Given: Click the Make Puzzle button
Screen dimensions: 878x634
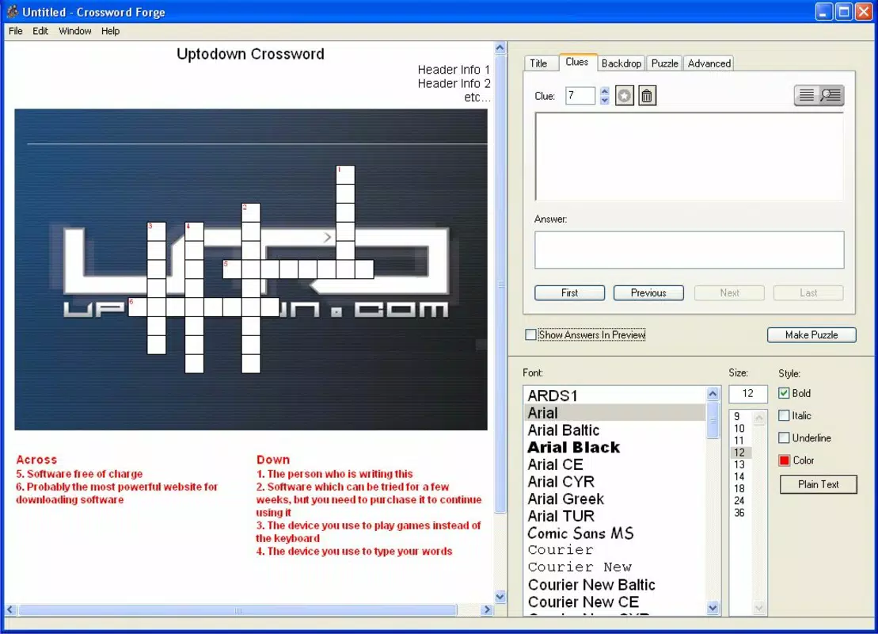Looking at the screenshot, I should (811, 334).
